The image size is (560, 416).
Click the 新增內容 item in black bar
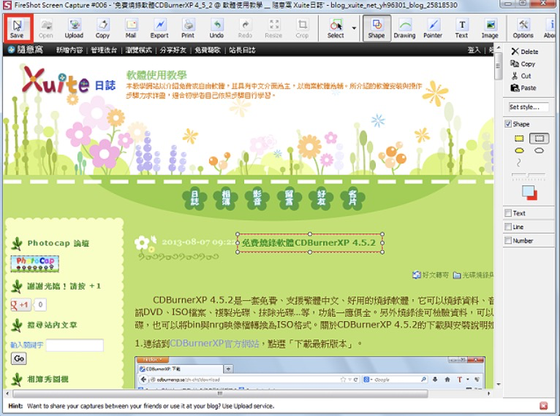(x=69, y=50)
